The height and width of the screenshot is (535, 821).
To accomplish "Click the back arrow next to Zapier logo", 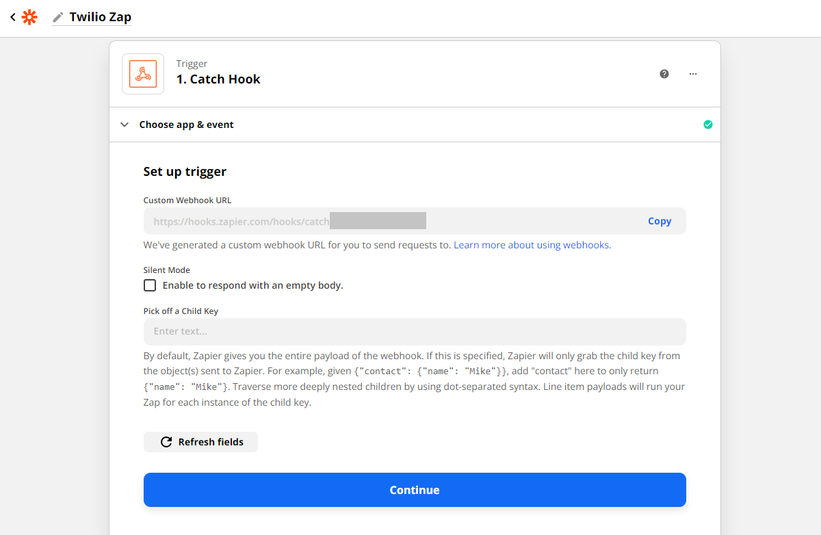I will pyautogui.click(x=12, y=17).
